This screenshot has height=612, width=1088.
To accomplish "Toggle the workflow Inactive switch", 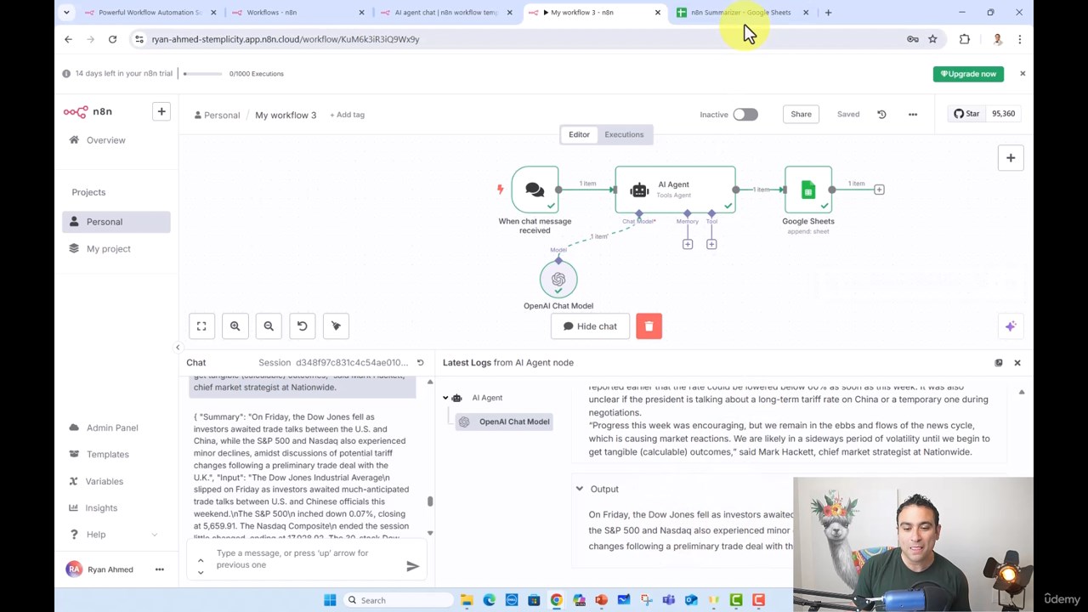I will pos(745,115).
